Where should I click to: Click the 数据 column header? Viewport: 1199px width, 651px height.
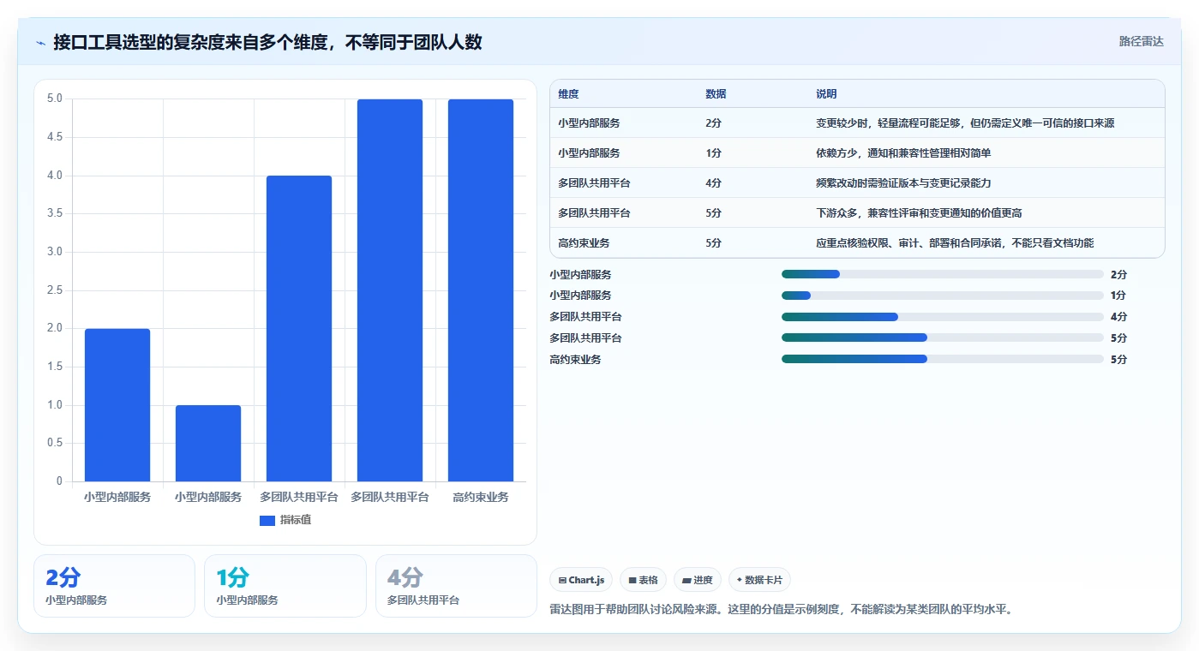click(716, 94)
